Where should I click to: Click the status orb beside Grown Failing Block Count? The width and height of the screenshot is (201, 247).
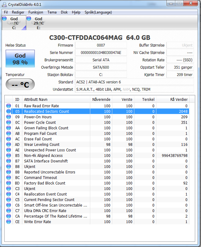point(9,128)
